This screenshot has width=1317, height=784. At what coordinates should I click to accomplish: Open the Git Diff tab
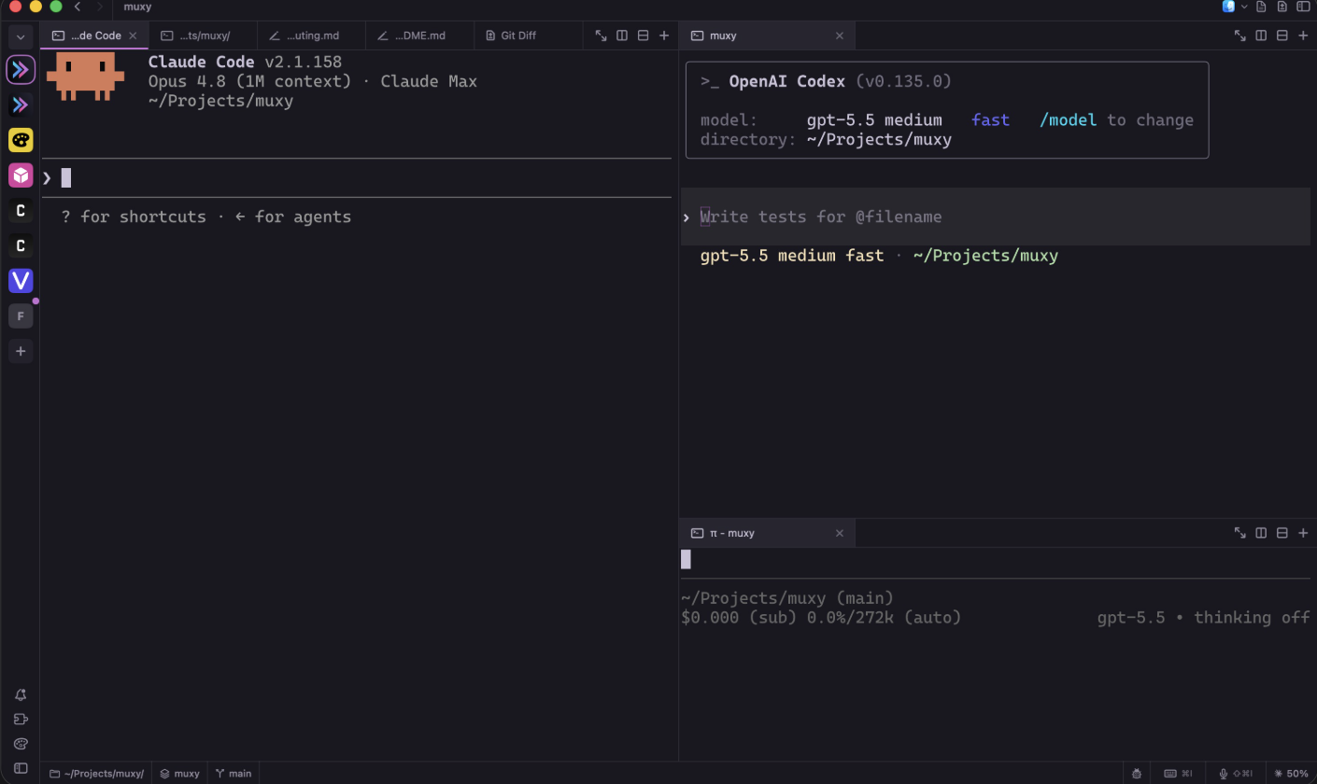528,35
